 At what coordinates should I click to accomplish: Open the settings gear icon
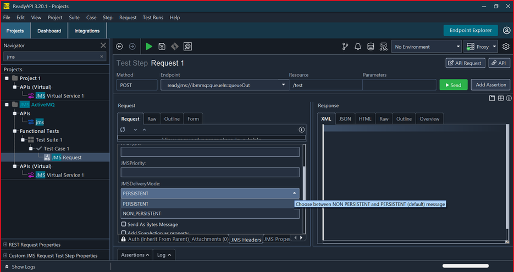coord(506,47)
